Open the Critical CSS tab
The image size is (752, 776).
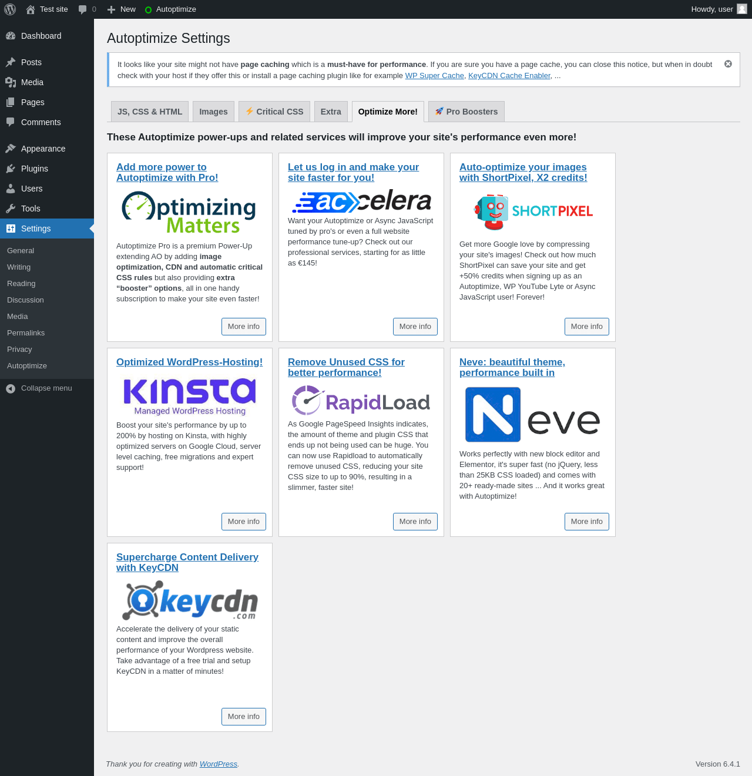click(x=274, y=112)
